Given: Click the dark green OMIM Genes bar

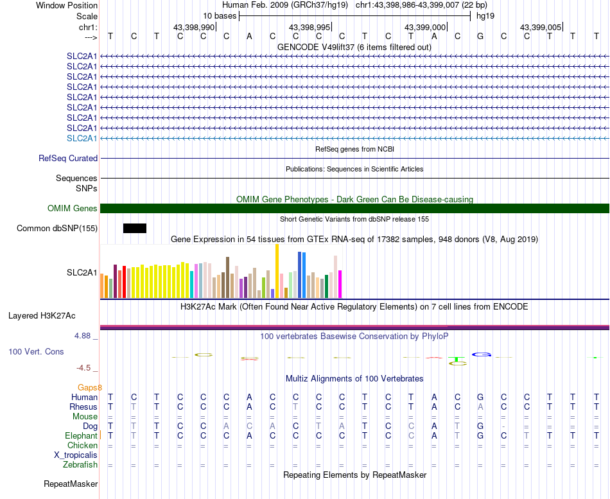Looking at the screenshot, I should pyautogui.click(x=354, y=208).
